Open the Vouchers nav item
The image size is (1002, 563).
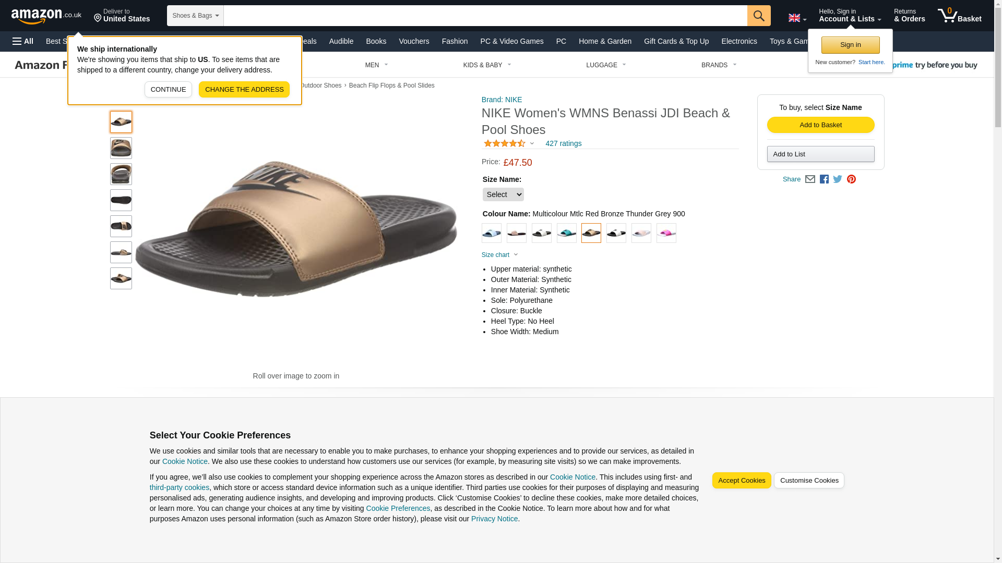pyautogui.click(x=413, y=41)
